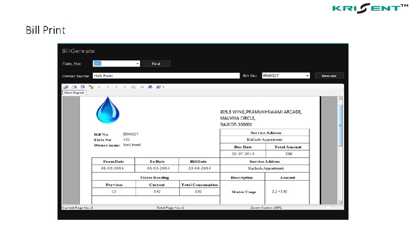Image resolution: width=412 pixels, height=231 pixels.
Task: Click 'Current Page No.: 1' in status bar
Action: (78, 208)
